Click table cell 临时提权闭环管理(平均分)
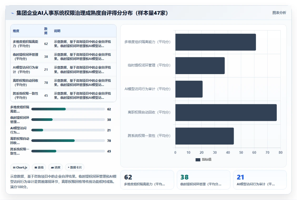This screenshot has height=200, width=297. 26,57
